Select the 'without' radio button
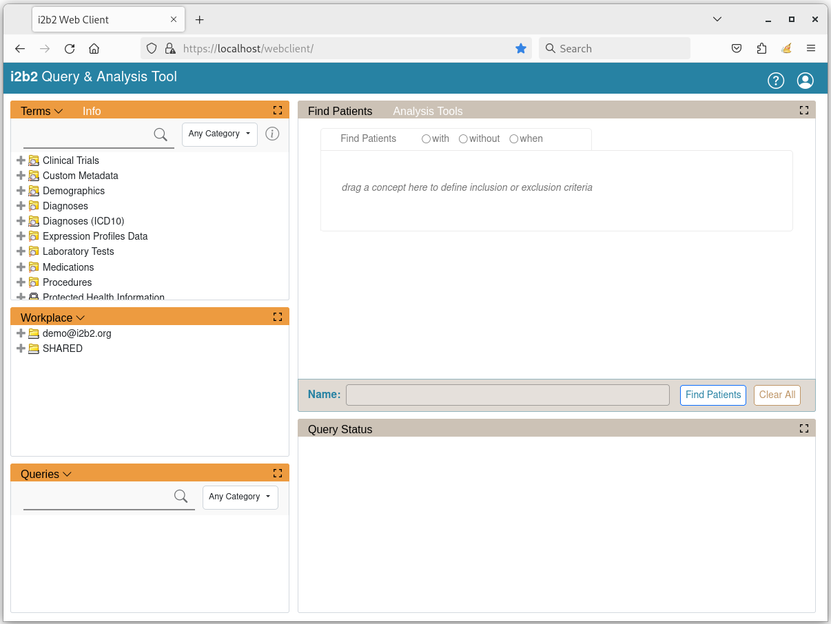 click(x=463, y=139)
